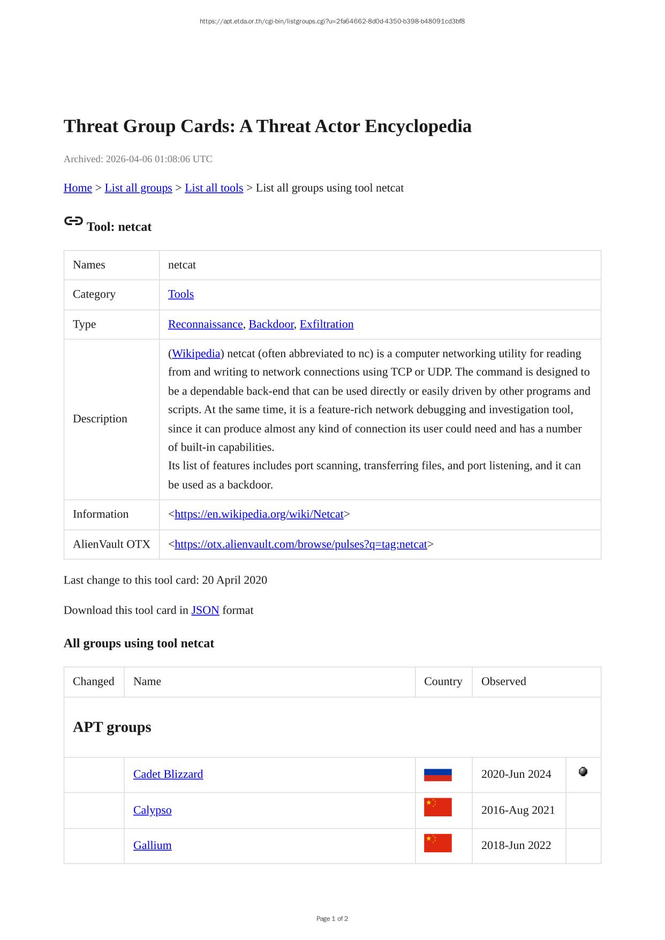Open the Tools category link
The width and height of the screenshot is (665, 940).
(x=181, y=294)
